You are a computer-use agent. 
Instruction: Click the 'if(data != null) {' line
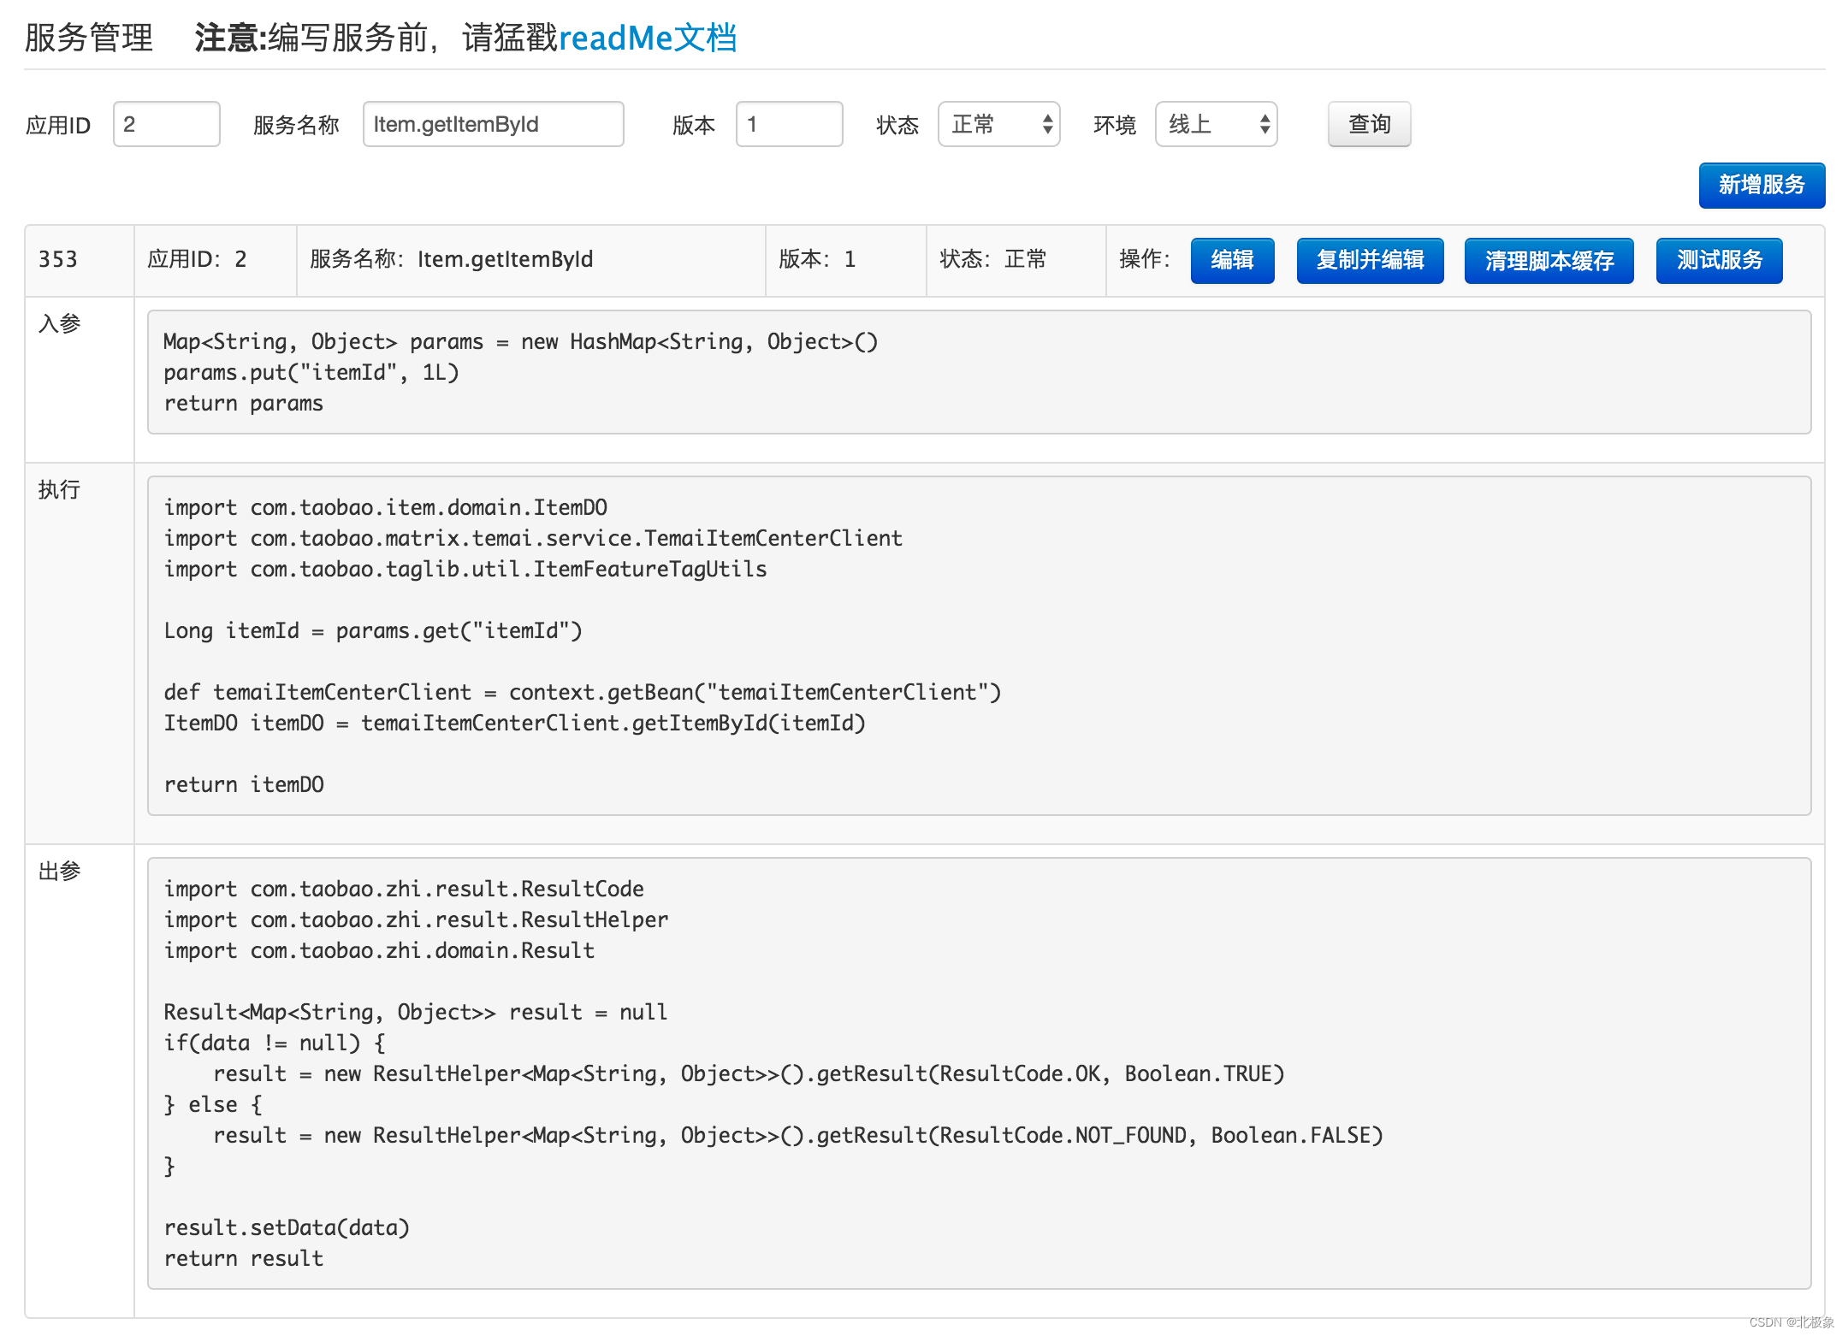tap(275, 1043)
